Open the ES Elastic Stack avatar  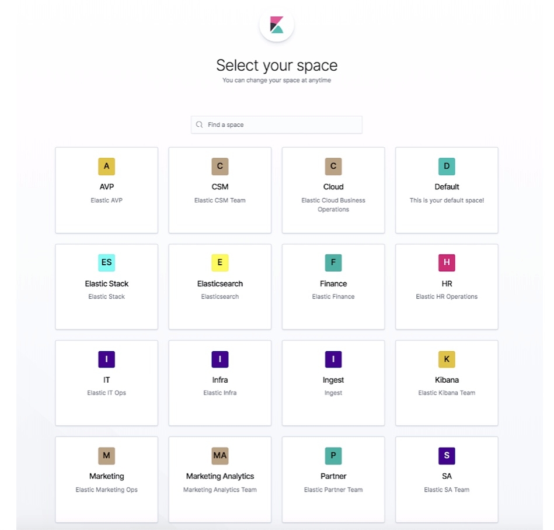point(106,263)
